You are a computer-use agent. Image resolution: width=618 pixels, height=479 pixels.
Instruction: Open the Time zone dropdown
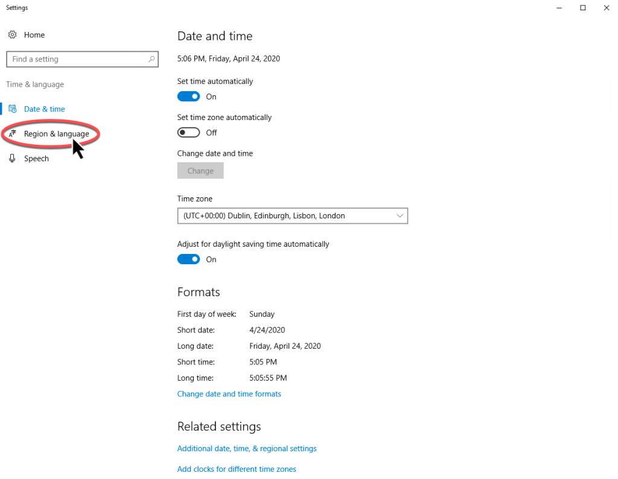(x=293, y=216)
